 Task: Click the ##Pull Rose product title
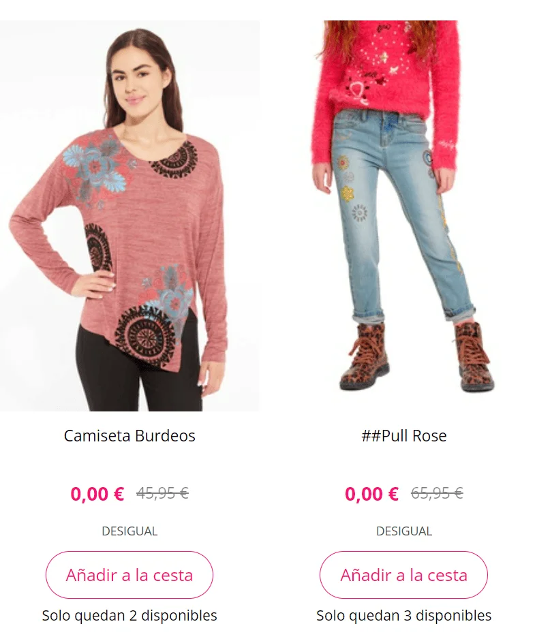click(x=403, y=436)
